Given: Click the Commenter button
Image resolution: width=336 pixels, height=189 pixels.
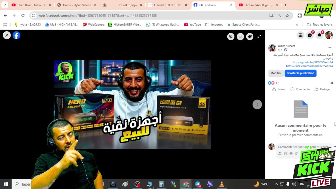Looking at the screenshot, I should pos(301,89).
